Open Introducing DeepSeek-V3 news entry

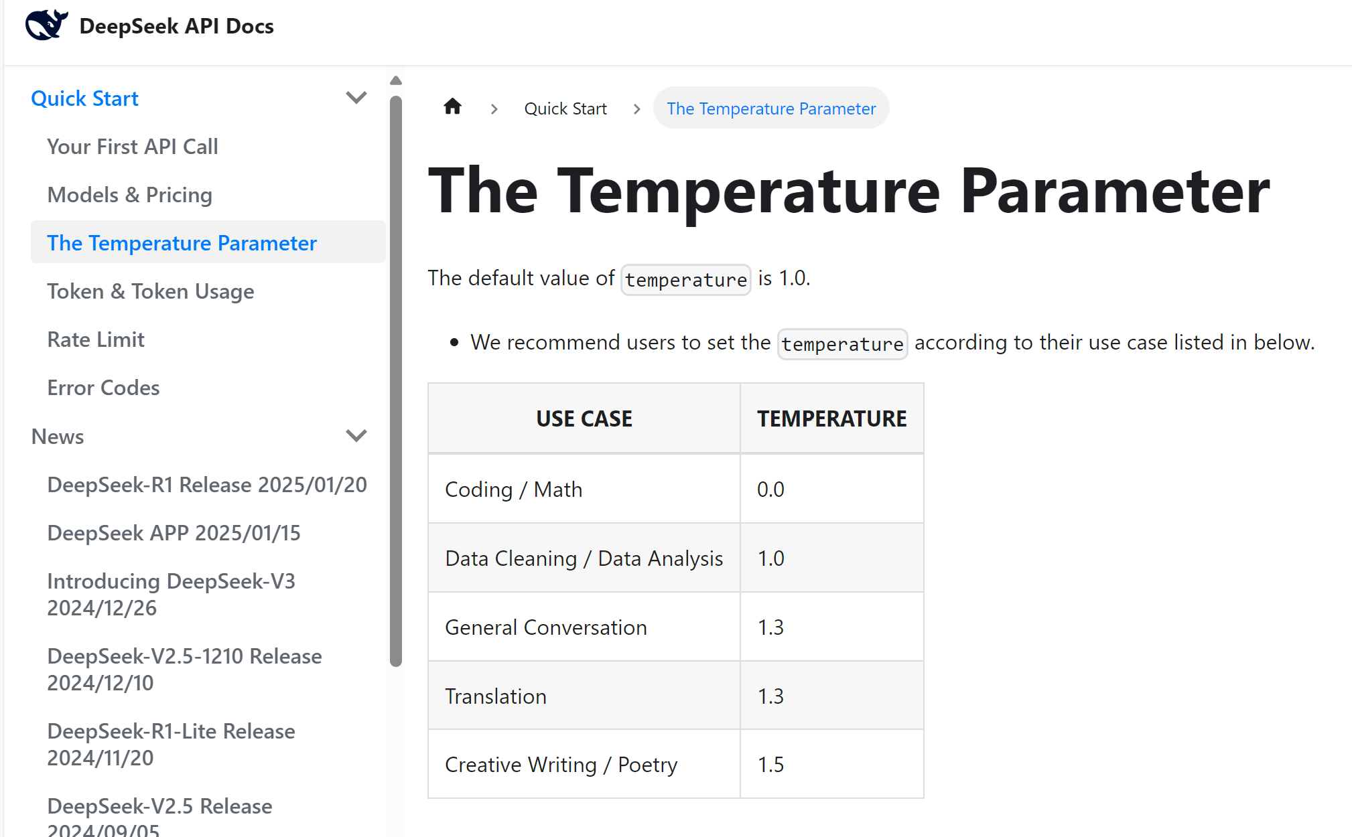[x=171, y=595]
